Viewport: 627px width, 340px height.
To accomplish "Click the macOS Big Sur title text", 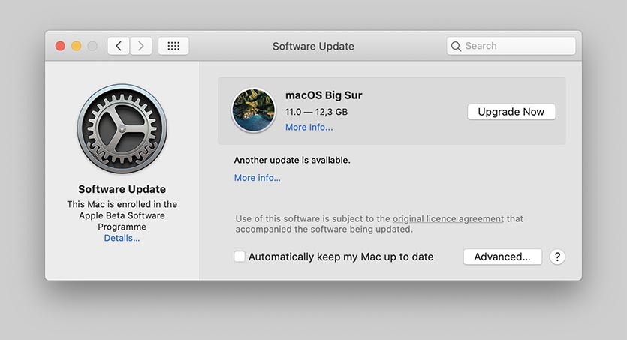I will [x=324, y=95].
